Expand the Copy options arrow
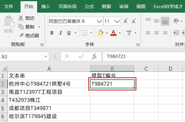The height and width of the screenshot is (122, 185). tap(39, 27)
